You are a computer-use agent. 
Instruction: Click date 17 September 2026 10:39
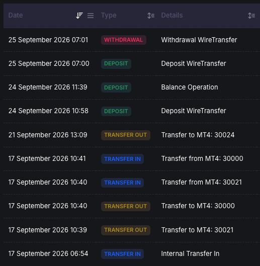click(x=47, y=230)
